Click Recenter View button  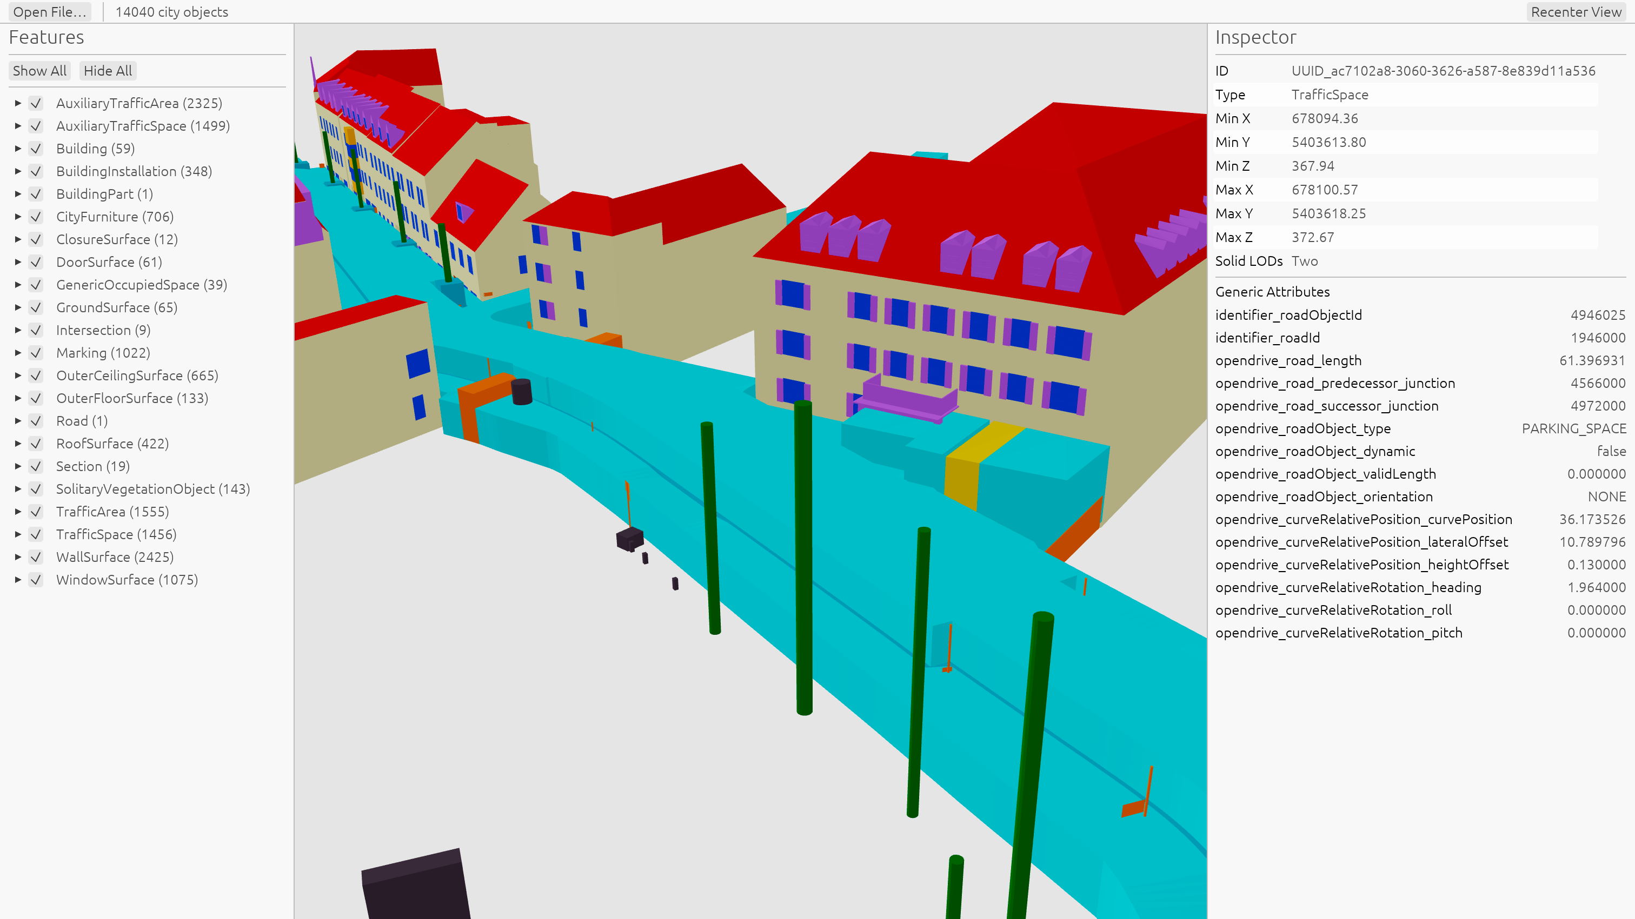coord(1576,12)
